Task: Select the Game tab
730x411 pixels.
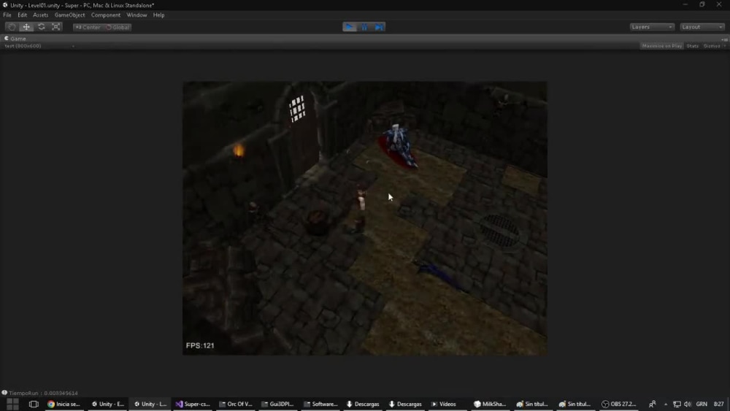Action: pos(15,39)
